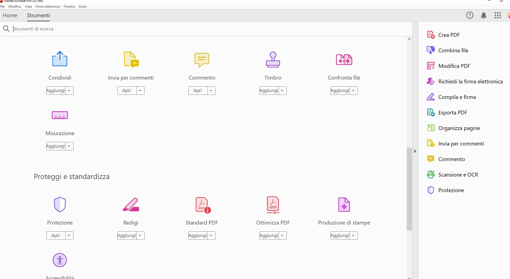
Task: Click Aggiungi button under Redigi
Action: tap(127, 235)
